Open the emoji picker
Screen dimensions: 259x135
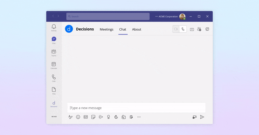coord(78,117)
